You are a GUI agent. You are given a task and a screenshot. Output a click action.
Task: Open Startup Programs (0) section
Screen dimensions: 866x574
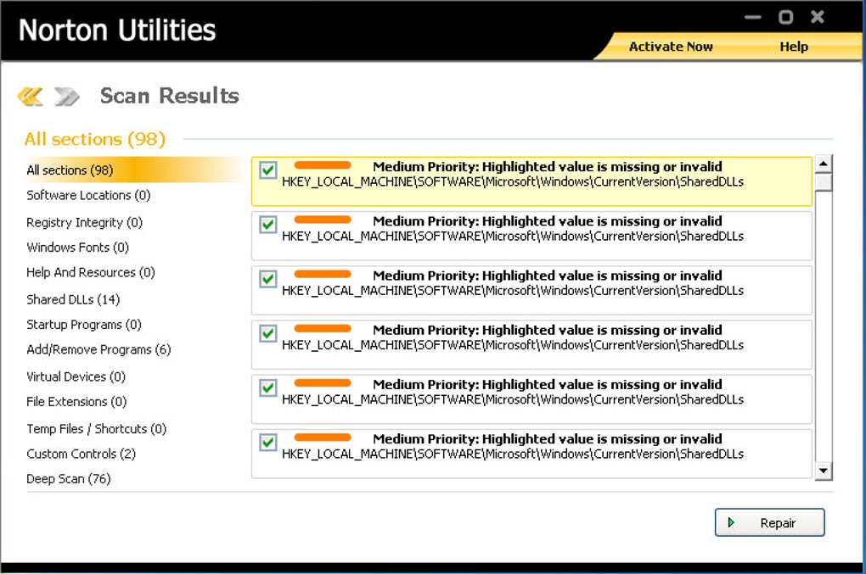tap(84, 324)
